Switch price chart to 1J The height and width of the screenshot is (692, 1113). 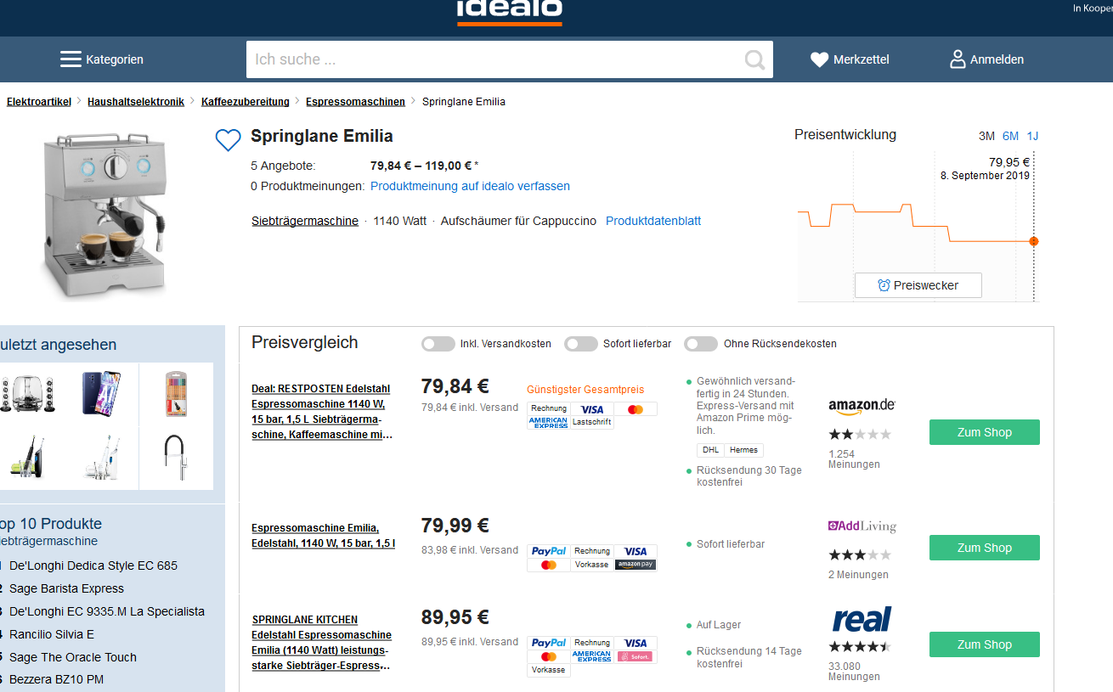pyautogui.click(x=1032, y=136)
